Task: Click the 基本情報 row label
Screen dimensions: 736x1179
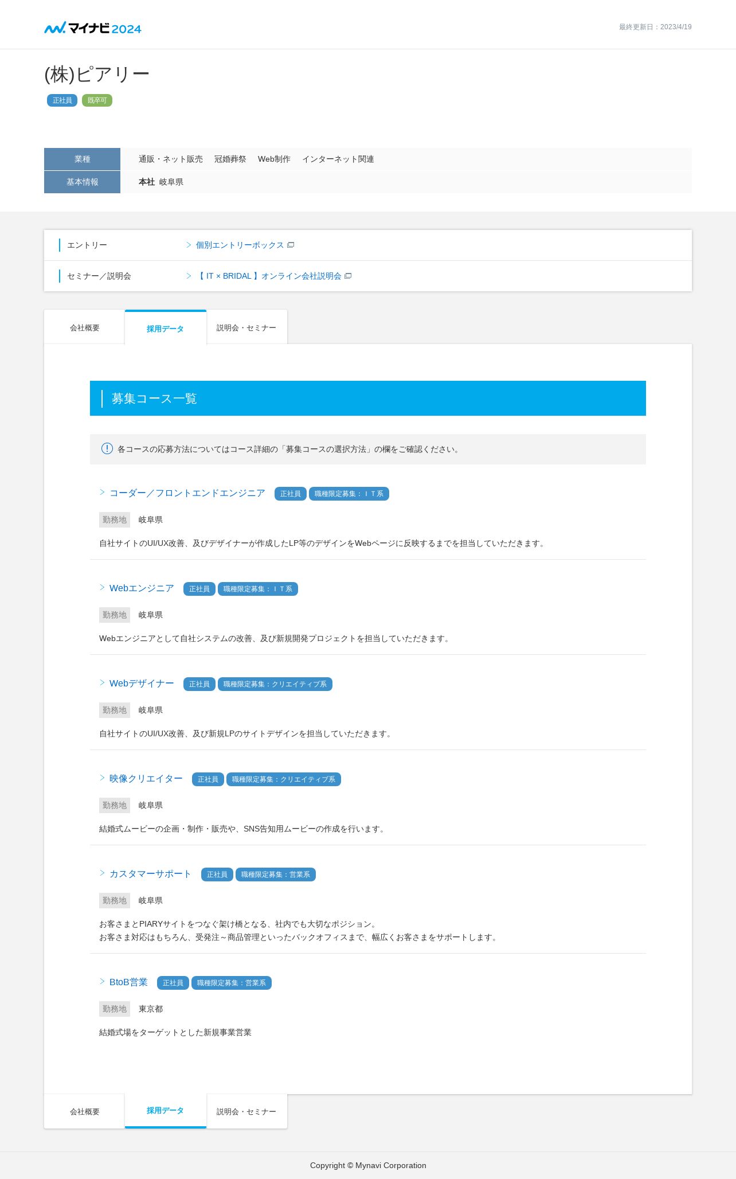Action: (x=82, y=182)
